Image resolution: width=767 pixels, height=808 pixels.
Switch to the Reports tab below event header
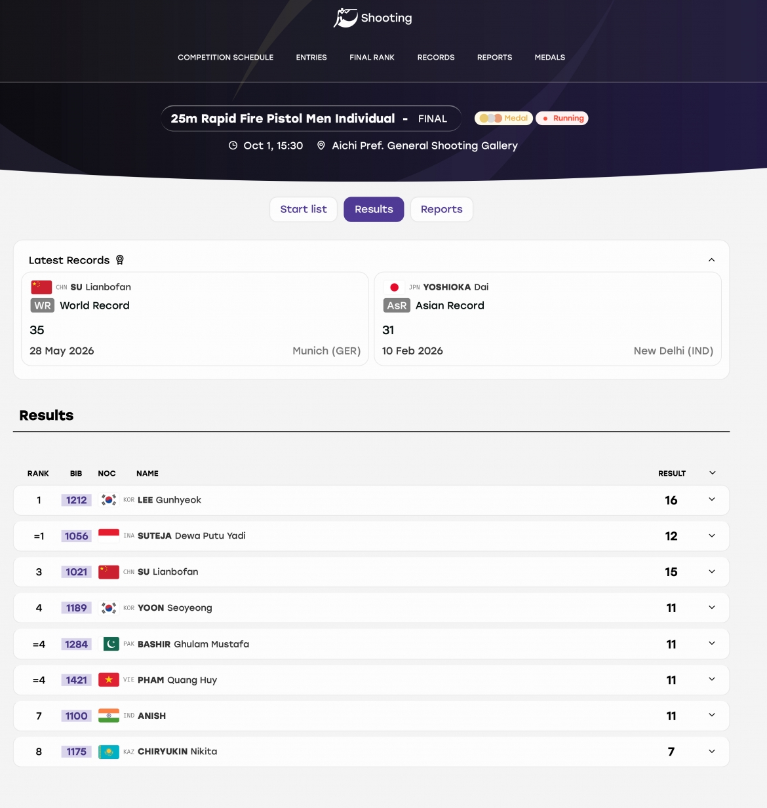[x=442, y=210]
